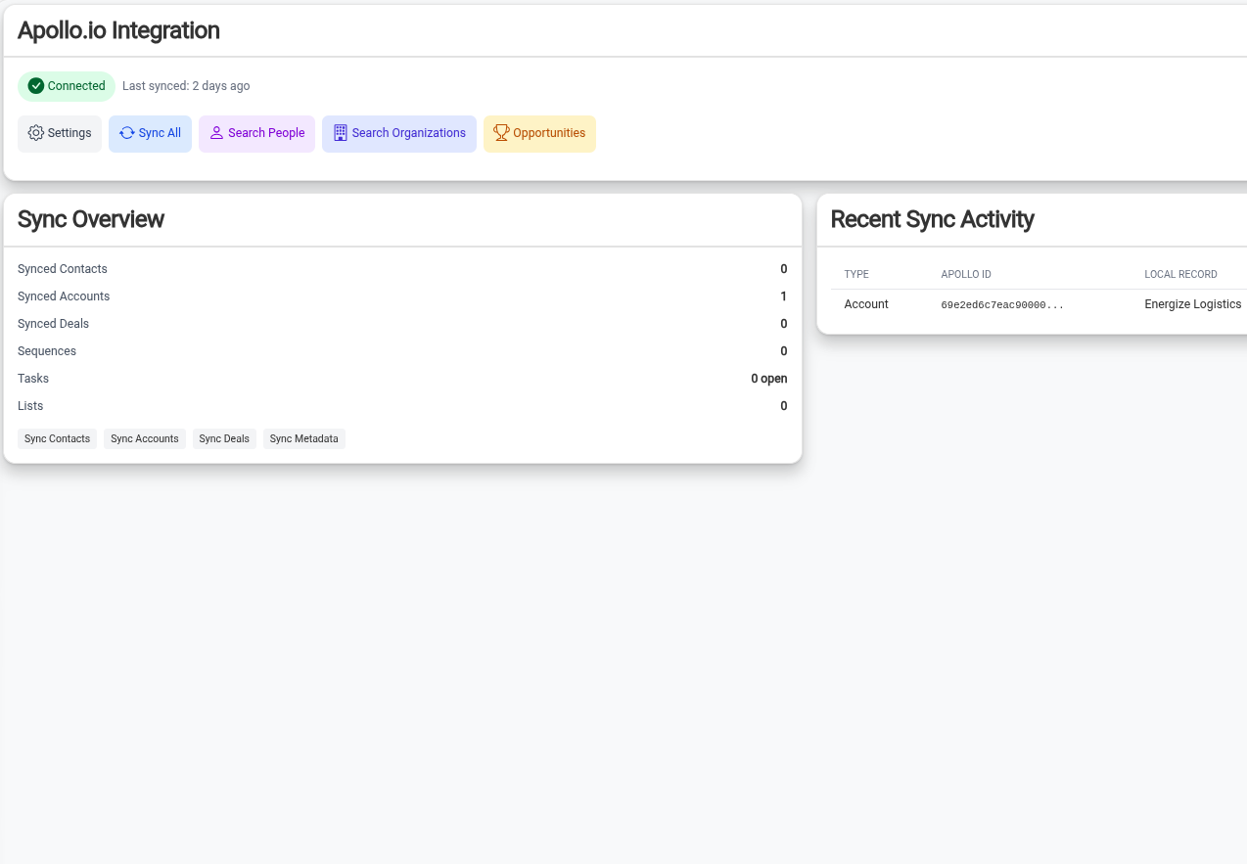Click the Synced Accounts row in overview
The image size is (1247, 864).
click(x=64, y=296)
